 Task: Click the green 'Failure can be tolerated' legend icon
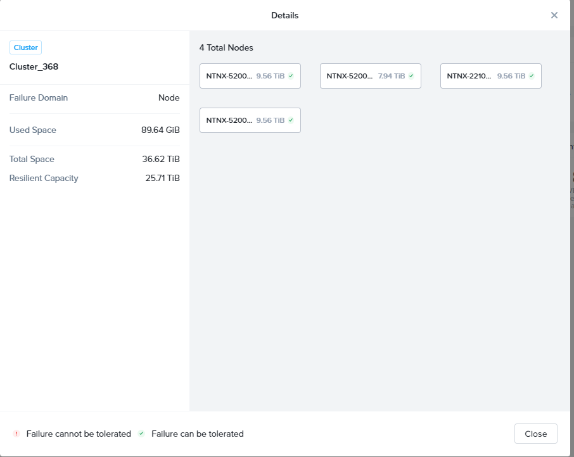[141, 434]
